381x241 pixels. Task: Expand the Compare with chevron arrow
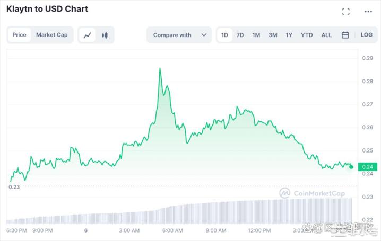click(204, 35)
